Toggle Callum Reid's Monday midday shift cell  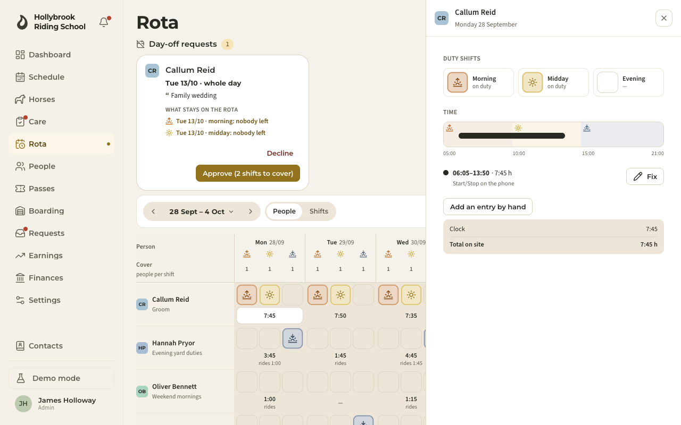tap(270, 295)
